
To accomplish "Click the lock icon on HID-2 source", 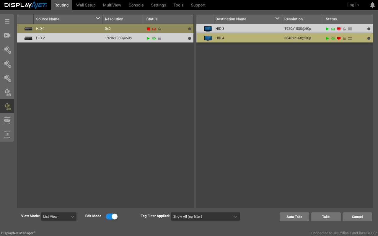I will tap(159, 38).
